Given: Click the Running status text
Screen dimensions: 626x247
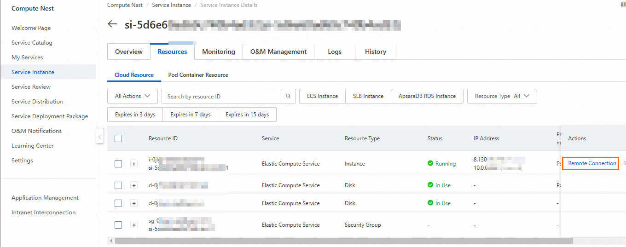Looking at the screenshot, I should coord(446,163).
